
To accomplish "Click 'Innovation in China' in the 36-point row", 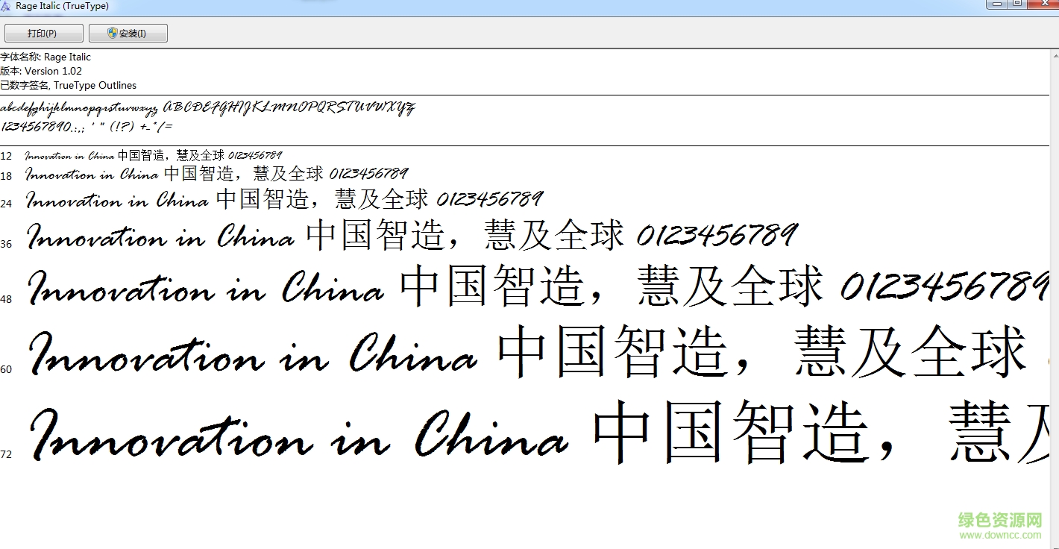I will 160,237.
